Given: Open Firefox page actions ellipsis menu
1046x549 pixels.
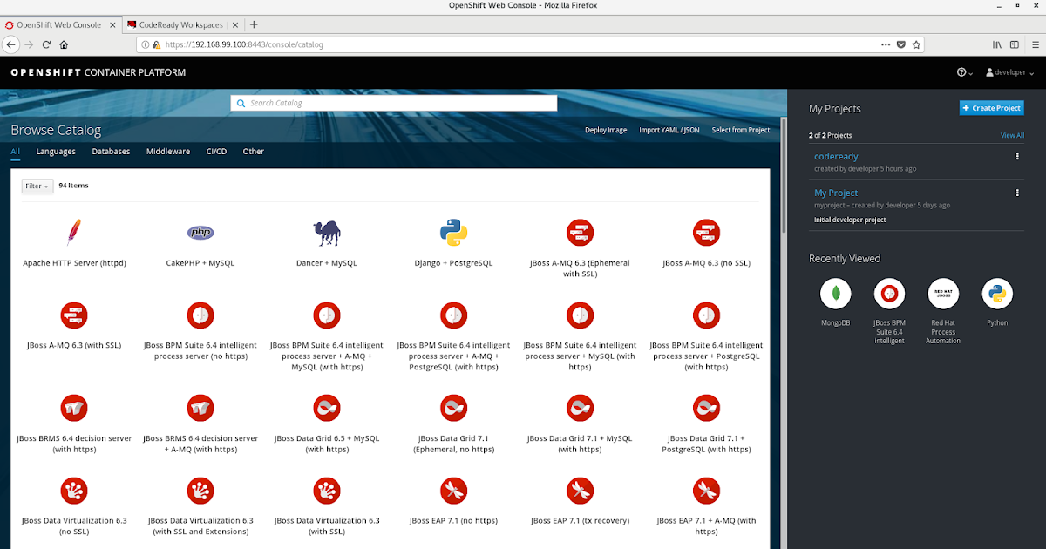Looking at the screenshot, I should pos(885,44).
